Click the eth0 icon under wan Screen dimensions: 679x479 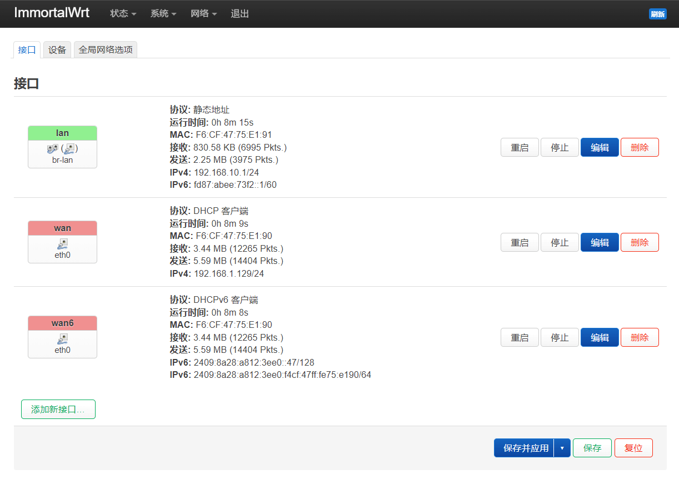click(x=62, y=244)
